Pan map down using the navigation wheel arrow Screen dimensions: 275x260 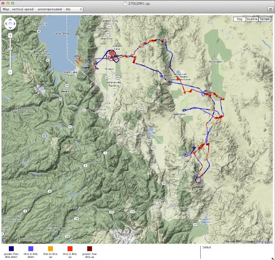10,28
